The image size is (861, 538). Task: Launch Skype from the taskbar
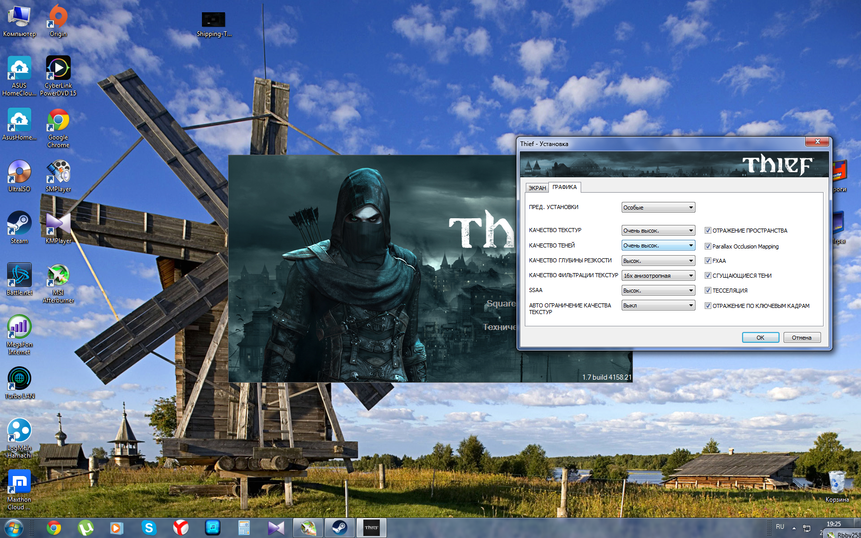[x=149, y=528]
